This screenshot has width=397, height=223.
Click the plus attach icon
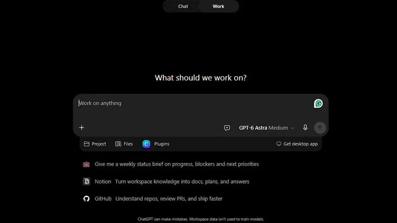[81, 128]
